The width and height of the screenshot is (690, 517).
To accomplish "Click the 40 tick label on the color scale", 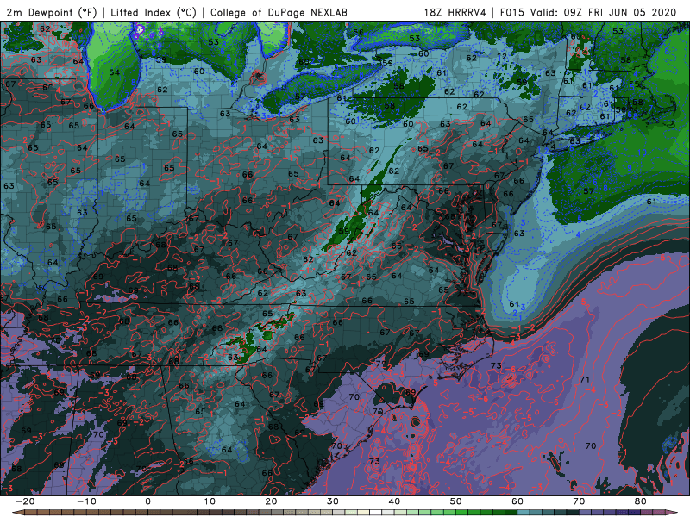I will click(x=394, y=501).
